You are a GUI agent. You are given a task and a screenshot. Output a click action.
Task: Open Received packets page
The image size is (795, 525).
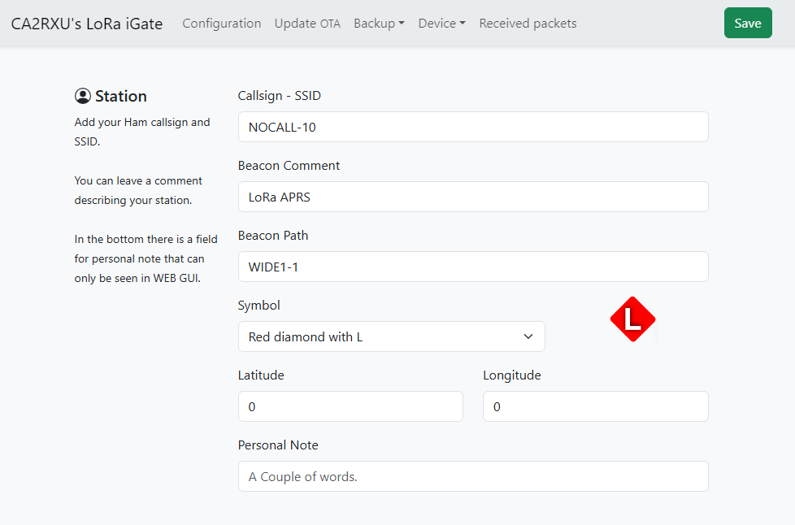528,24
